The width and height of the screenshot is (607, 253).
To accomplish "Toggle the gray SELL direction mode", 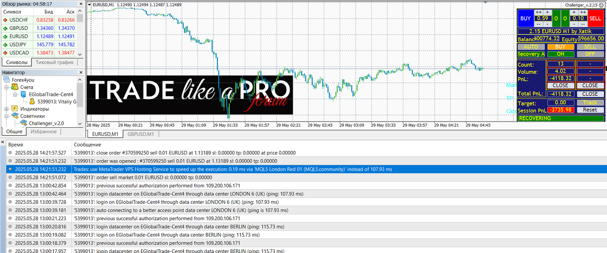I will click(x=590, y=47).
